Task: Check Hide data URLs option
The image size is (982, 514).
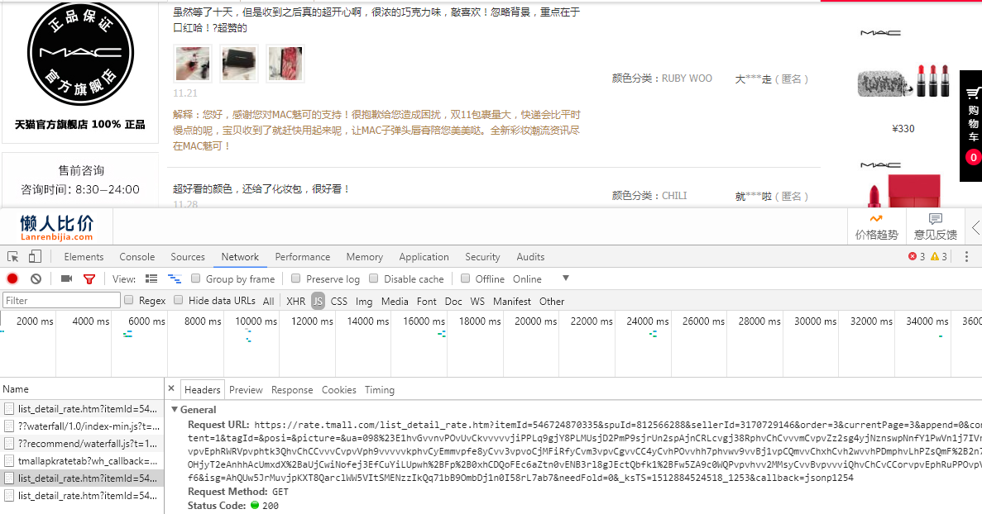Action: point(179,300)
